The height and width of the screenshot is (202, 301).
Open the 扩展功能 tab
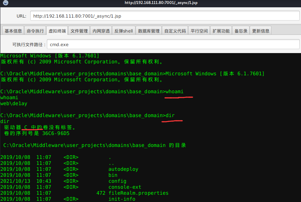221,31
